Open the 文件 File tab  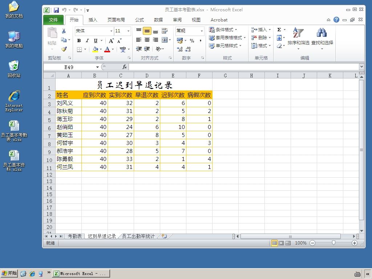coord(53,20)
